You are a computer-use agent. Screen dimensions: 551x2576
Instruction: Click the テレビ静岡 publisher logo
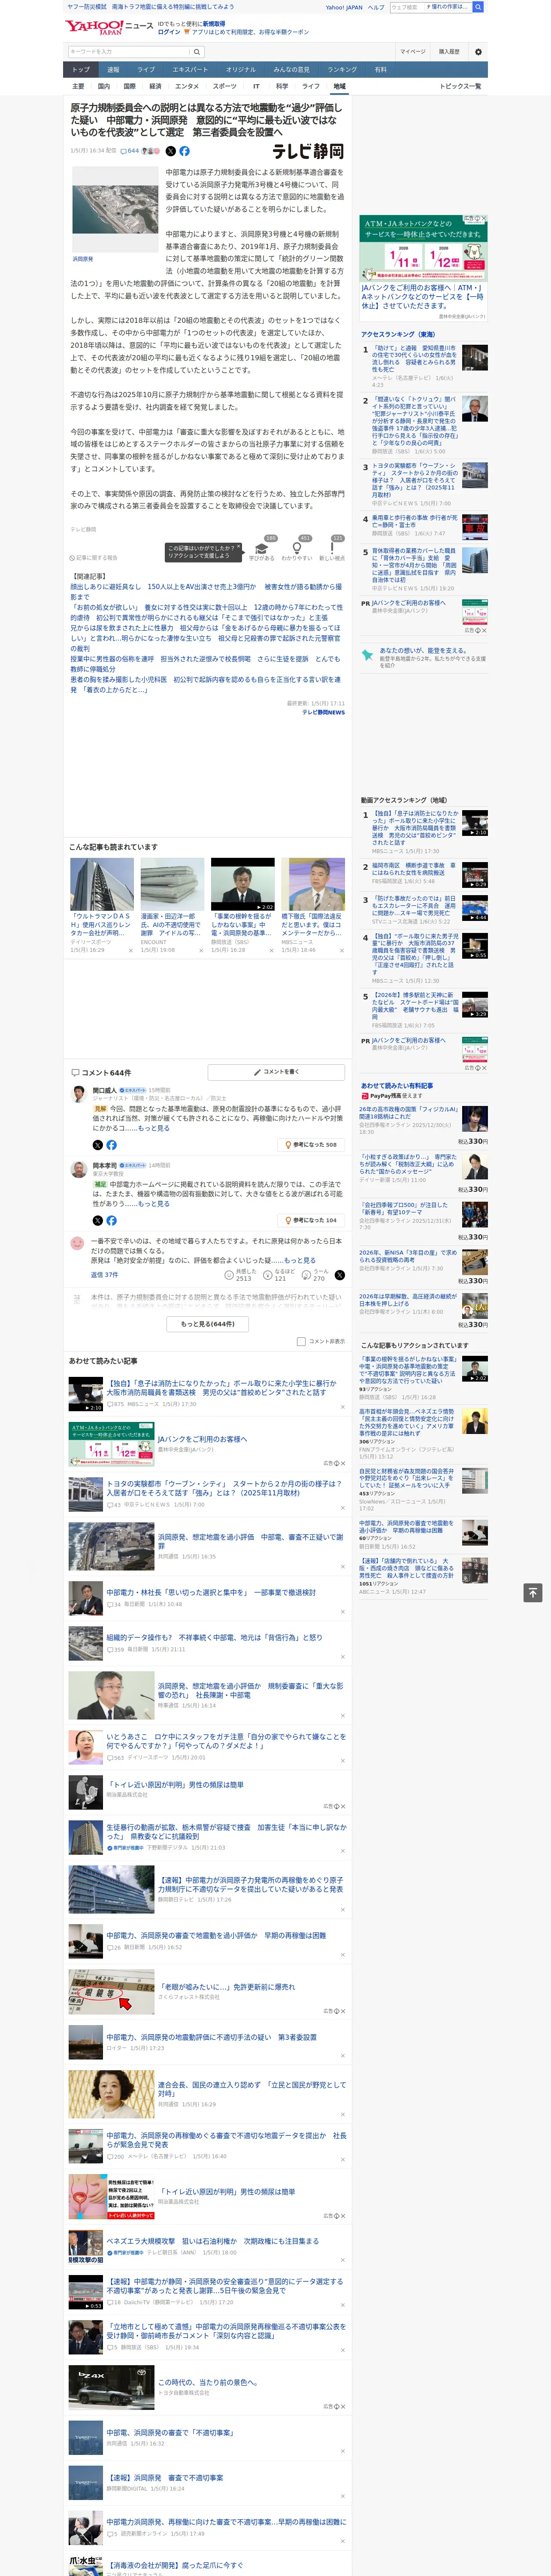coord(308,151)
